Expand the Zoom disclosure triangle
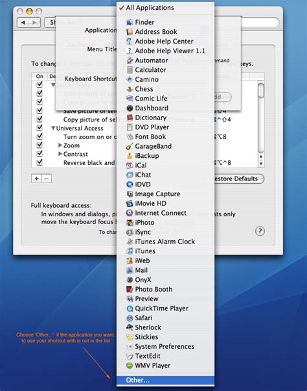Viewport: 307px width, 391px height. coord(60,145)
